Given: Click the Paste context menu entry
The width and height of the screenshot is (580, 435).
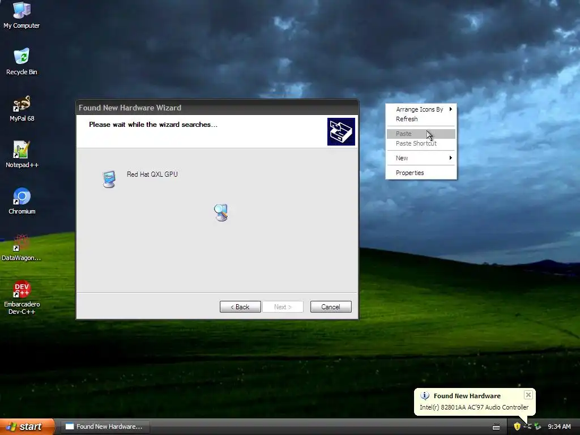Looking at the screenshot, I should [421, 134].
